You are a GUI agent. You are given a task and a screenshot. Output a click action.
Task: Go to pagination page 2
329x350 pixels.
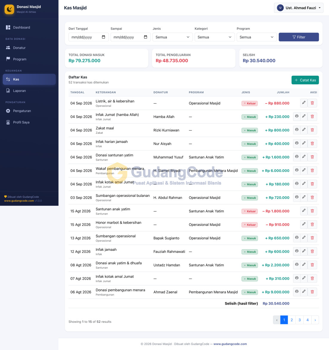coord(292,320)
